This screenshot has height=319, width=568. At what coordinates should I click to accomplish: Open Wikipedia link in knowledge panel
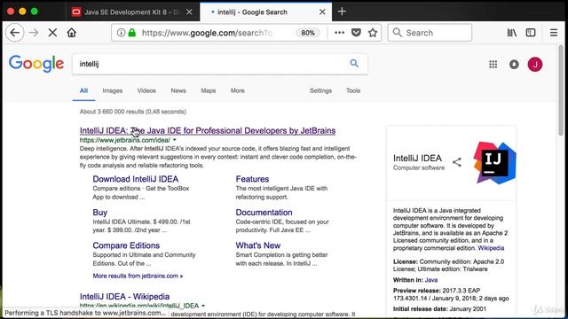pyautogui.click(x=491, y=248)
